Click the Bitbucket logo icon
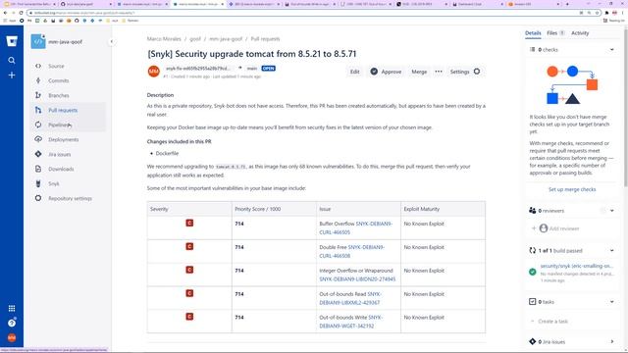628x353 pixels. coord(12,41)
